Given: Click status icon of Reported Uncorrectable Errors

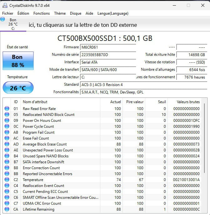Looking at the screenshot, I should click(x=7, y=174).
